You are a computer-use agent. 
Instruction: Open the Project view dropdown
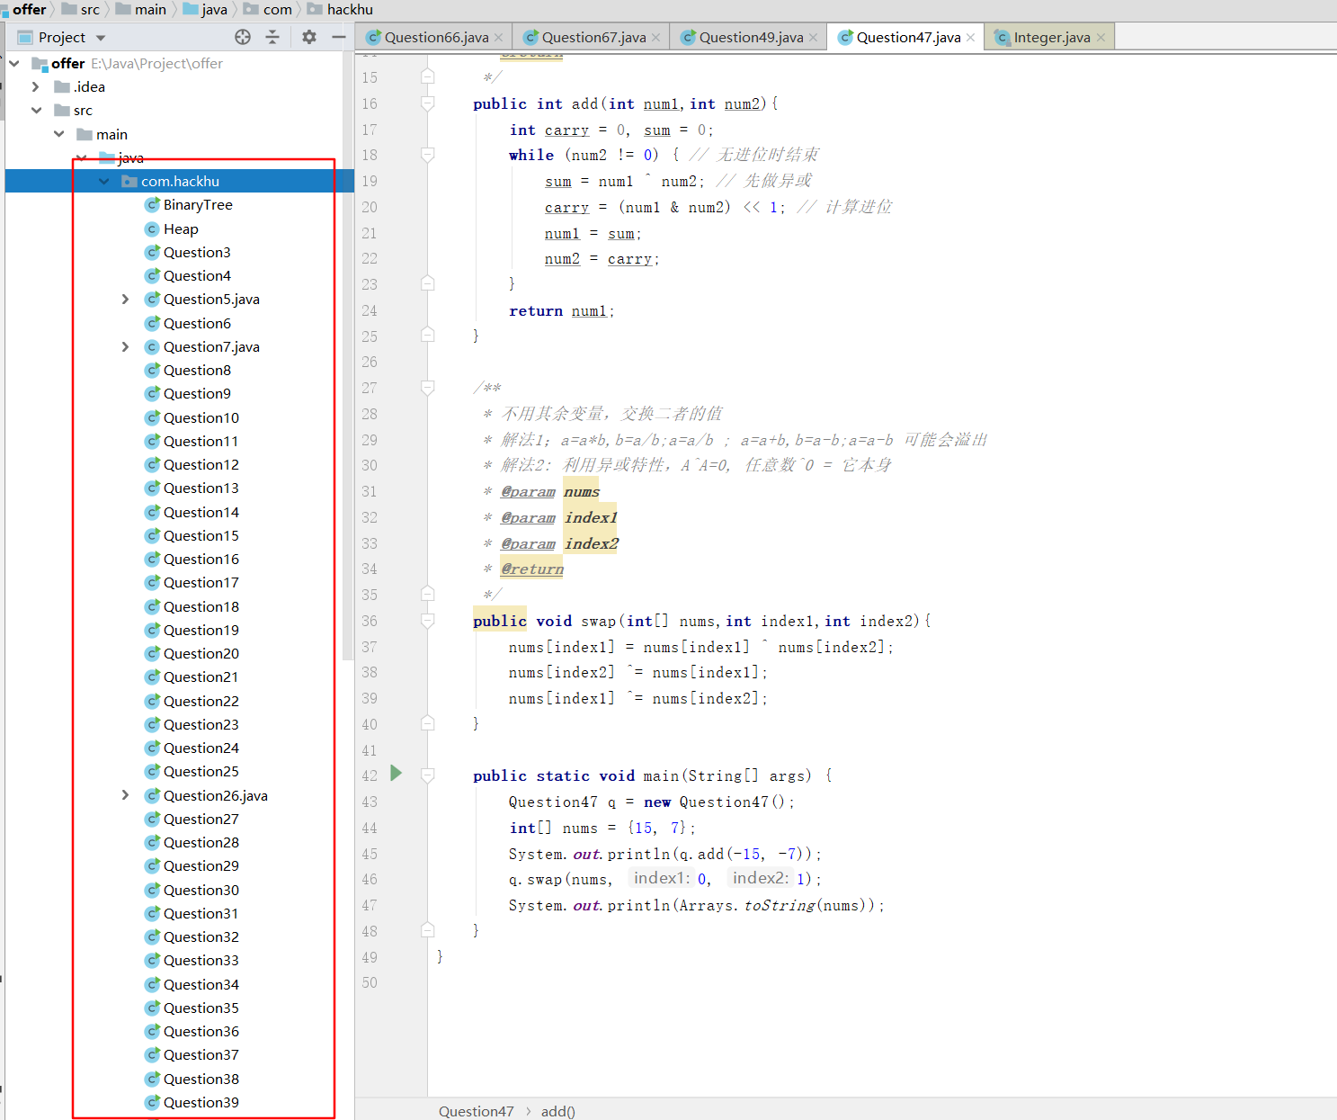101,38
